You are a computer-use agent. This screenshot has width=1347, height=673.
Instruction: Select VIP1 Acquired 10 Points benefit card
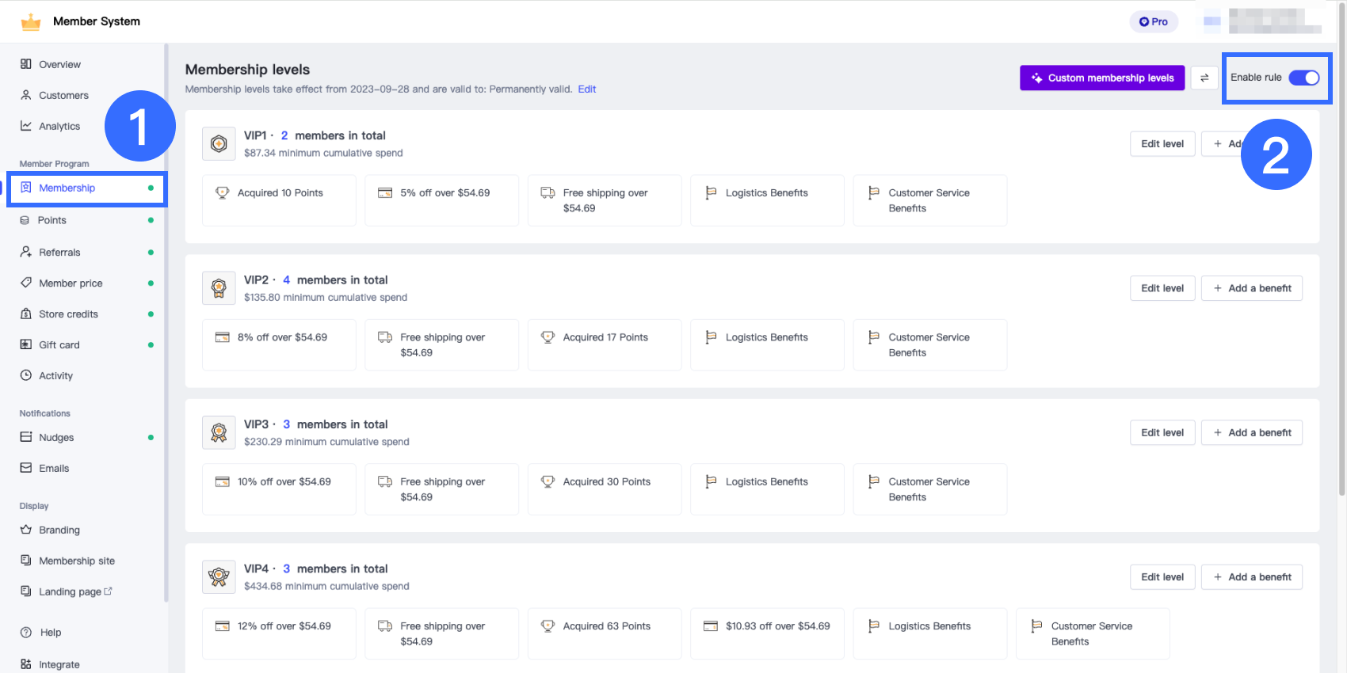279,200
